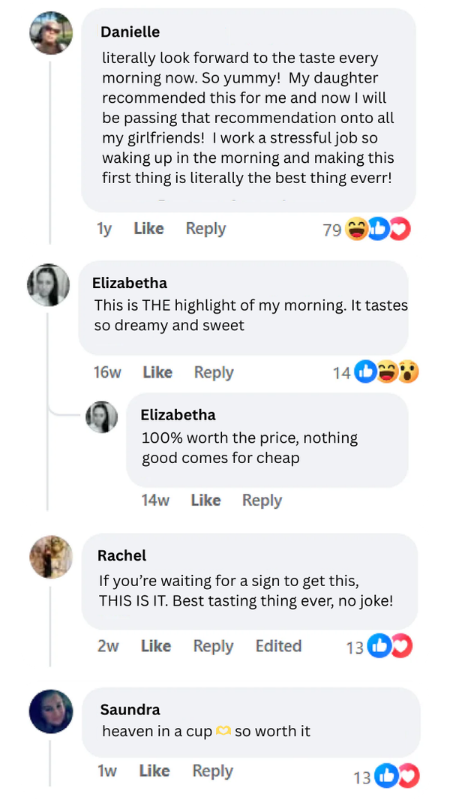Screen dimensions: 450x800
Task: Reply to Danielle's comment
Action: (x=205, y=229)
